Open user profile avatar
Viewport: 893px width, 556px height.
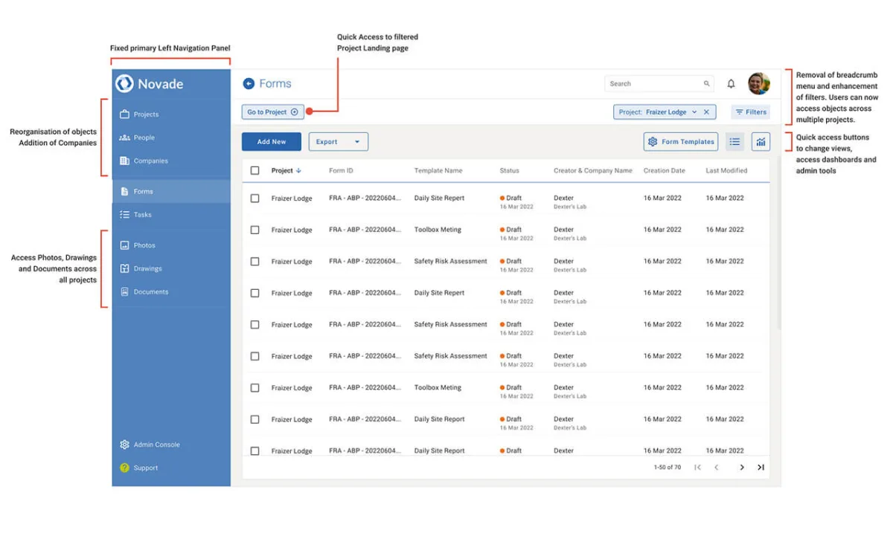(758, 83)
